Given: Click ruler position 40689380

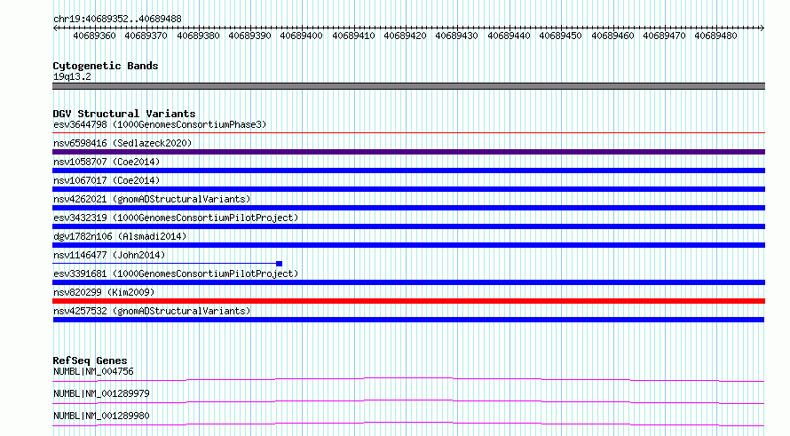Looking at the screenshot, I should [198, 36].
